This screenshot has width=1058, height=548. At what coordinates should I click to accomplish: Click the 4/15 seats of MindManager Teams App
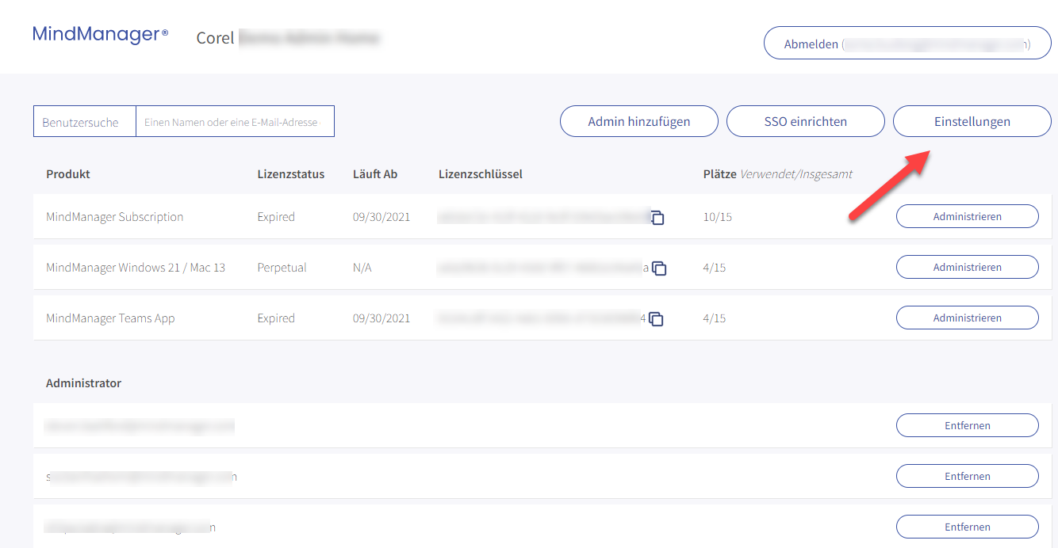coord(715,318)
